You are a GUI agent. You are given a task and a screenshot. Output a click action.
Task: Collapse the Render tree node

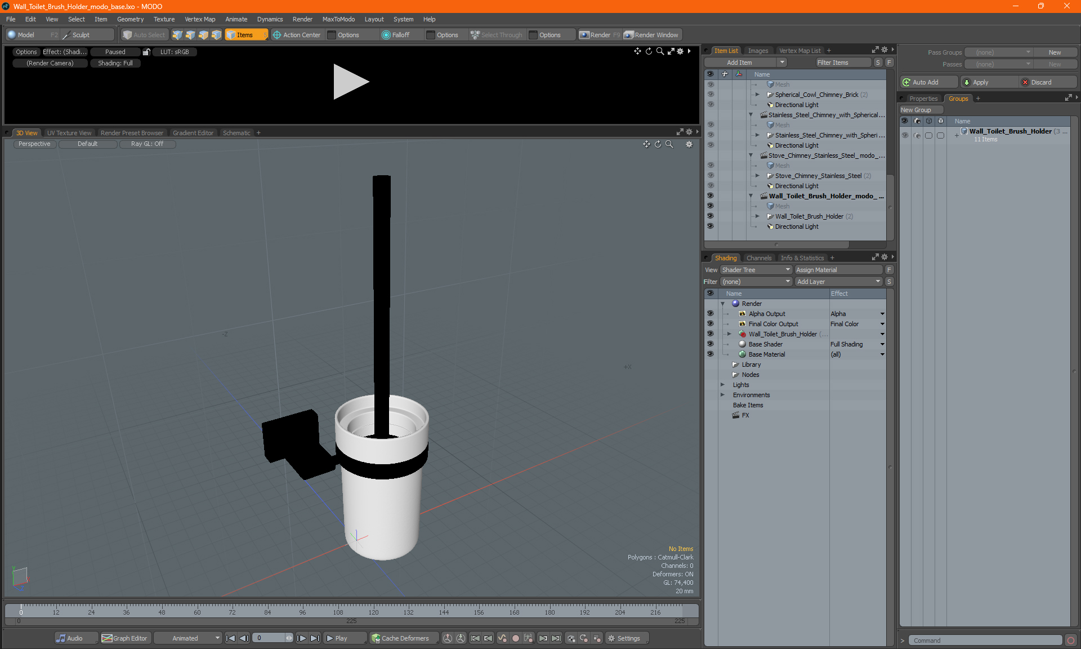(723, 304)
